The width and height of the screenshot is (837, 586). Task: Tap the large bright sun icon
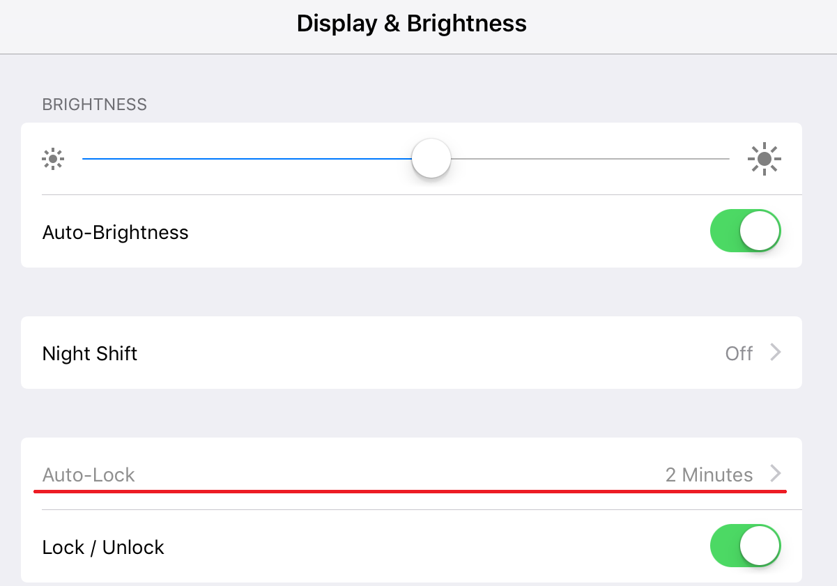765,160
